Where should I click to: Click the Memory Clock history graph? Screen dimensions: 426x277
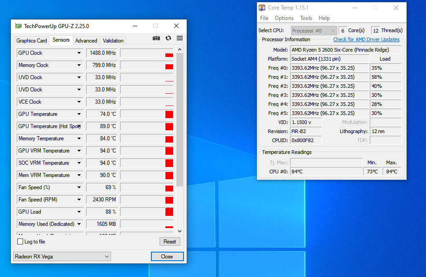[x=147, y=65]
